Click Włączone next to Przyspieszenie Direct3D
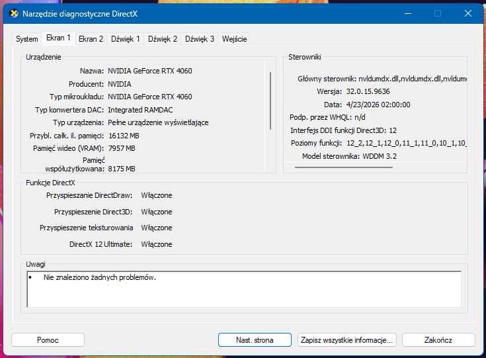 tap(157, 212)
